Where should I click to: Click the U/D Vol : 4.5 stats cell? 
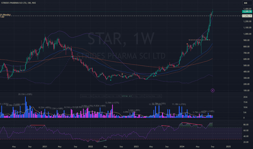point(127,96)
